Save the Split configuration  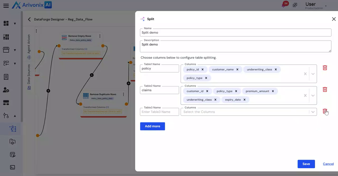[306, 164]
